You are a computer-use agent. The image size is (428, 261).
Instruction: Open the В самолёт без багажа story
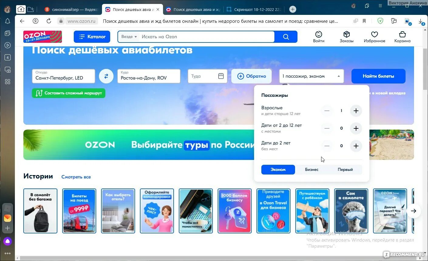40,211
